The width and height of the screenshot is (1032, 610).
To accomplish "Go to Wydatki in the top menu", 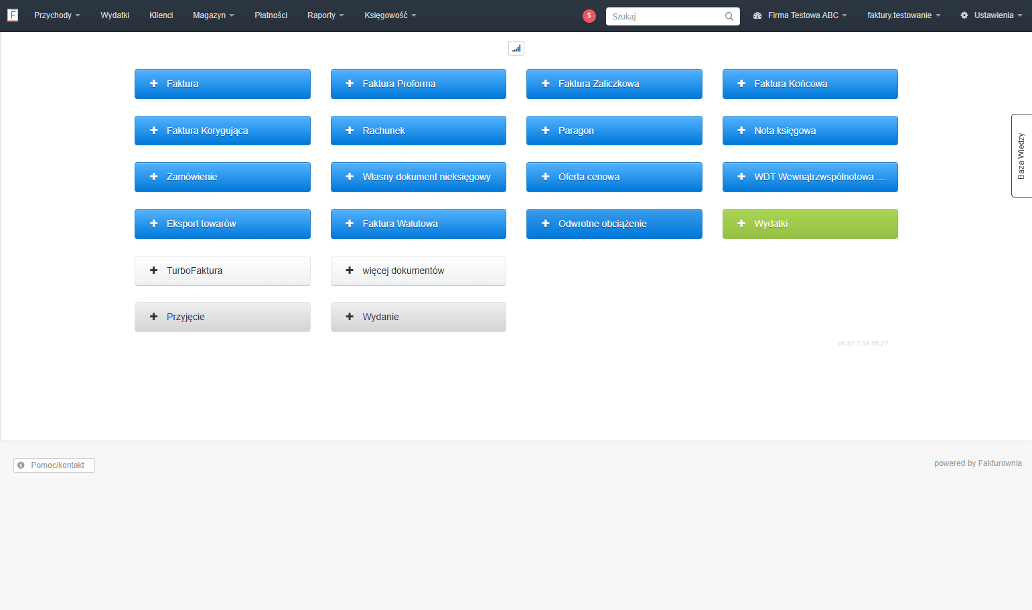I will [115, 15].
